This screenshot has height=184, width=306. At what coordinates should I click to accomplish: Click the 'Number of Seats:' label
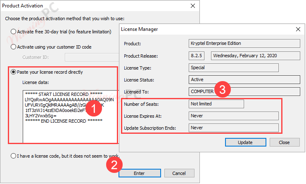tap(141, 104)
